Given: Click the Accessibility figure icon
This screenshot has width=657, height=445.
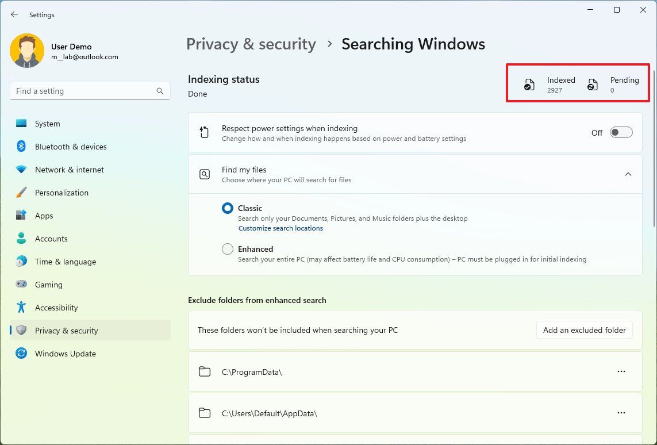Looking at the screenshot, I should [x=22, y=307].
